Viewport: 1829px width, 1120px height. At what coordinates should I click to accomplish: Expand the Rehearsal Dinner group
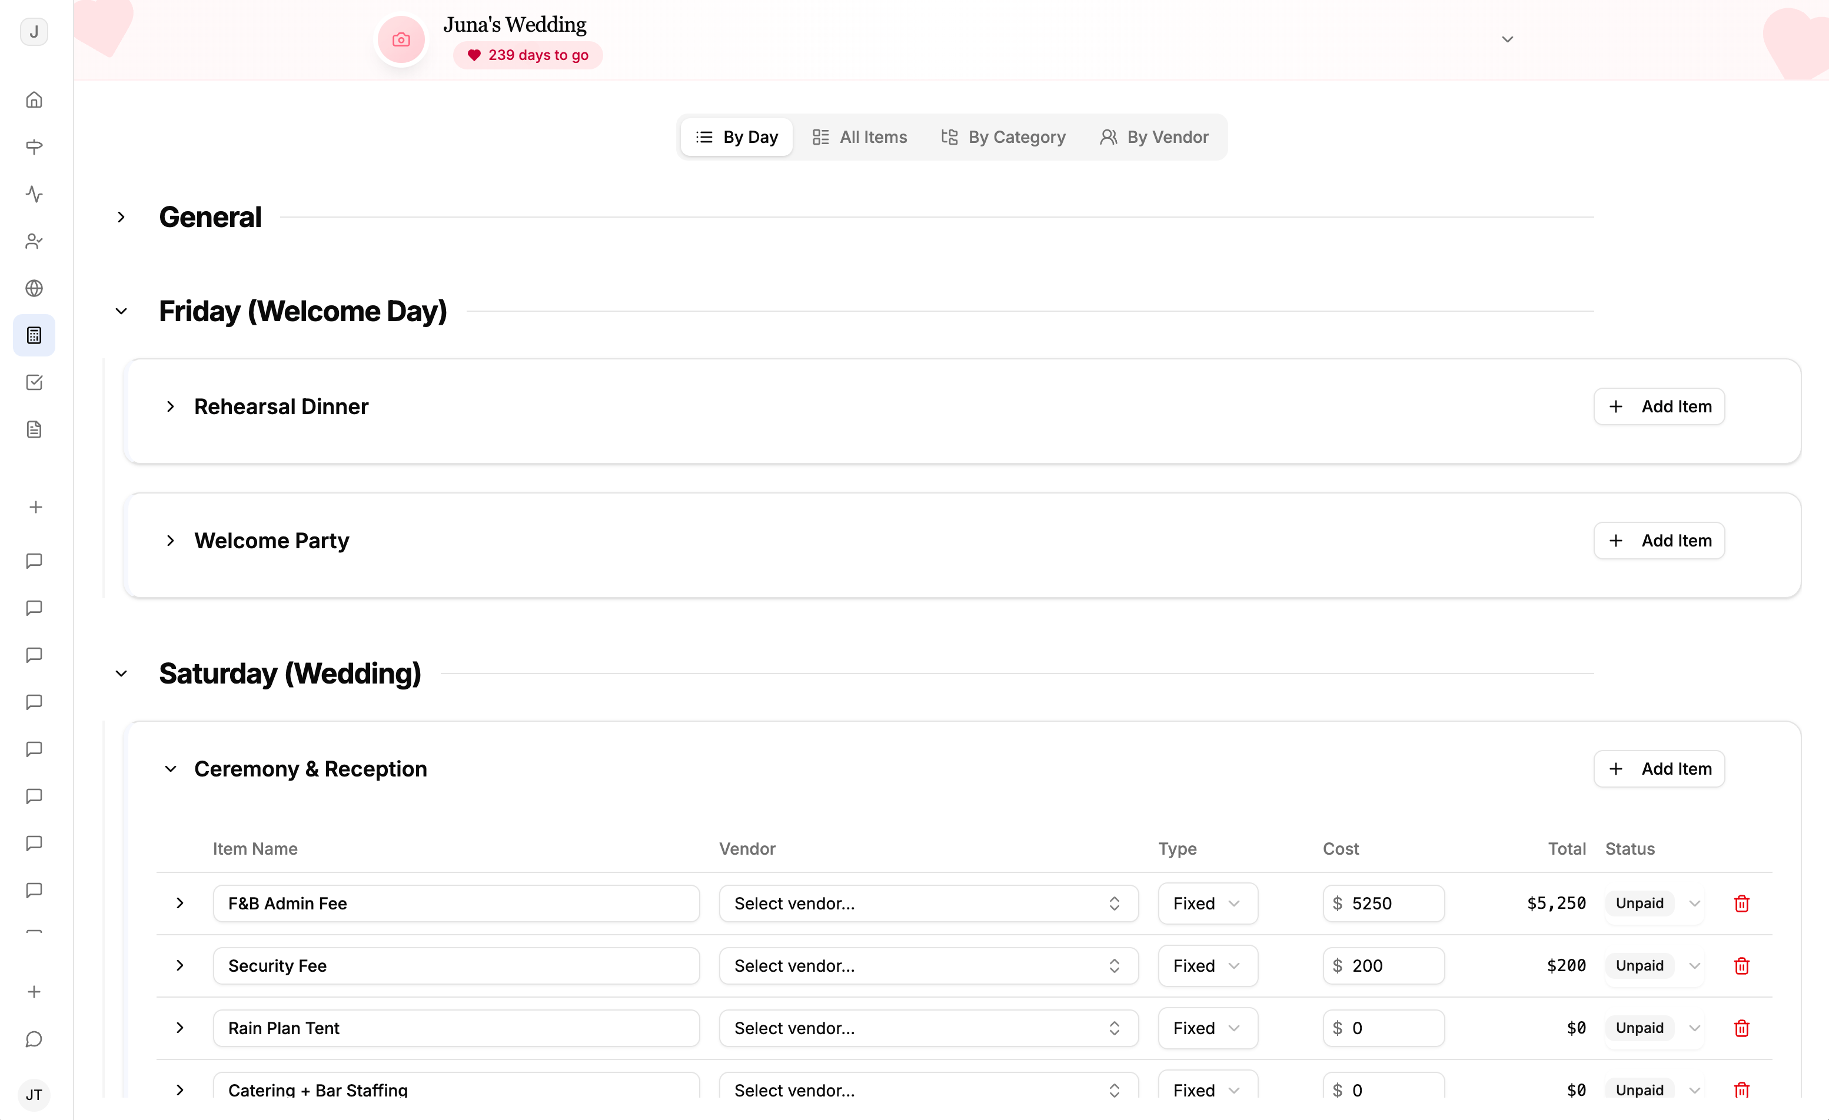click(x=171, y=406)
